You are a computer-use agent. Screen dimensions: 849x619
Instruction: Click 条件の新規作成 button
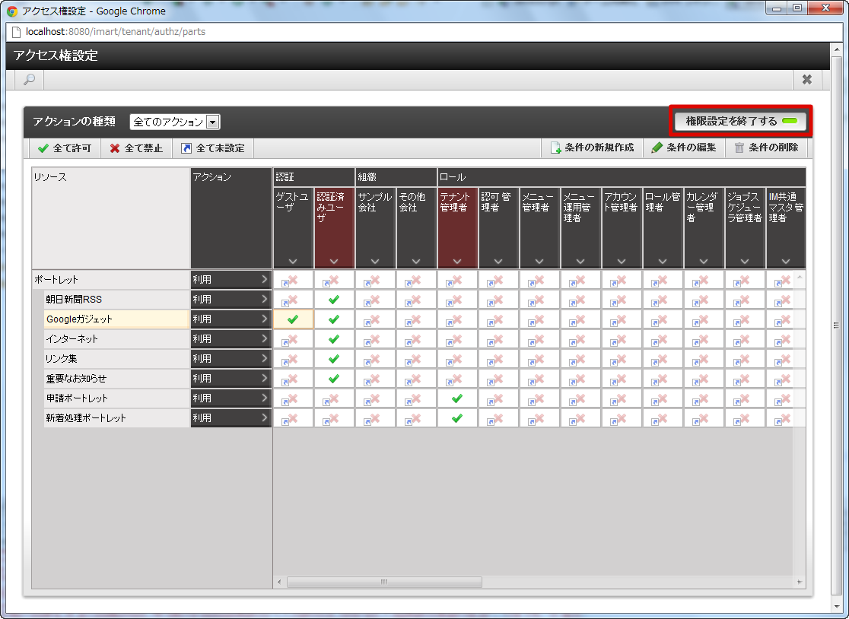coord(592,148)
